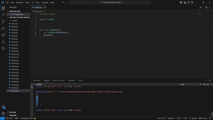Open the Tabnine hexagon icon view

(x=3, y=48)
